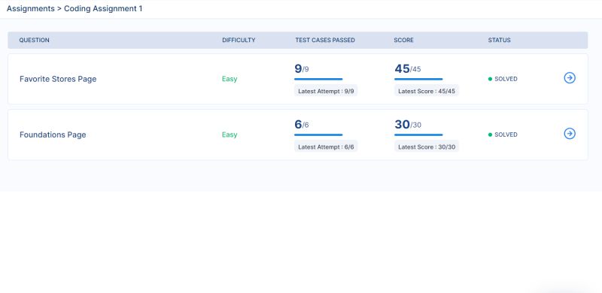Open the Favorite Stores Page question

coord(58,79)
